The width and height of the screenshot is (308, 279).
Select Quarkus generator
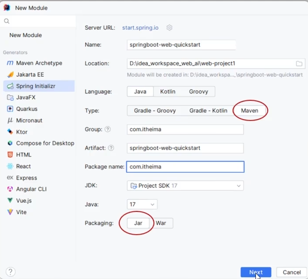(39, 109)
